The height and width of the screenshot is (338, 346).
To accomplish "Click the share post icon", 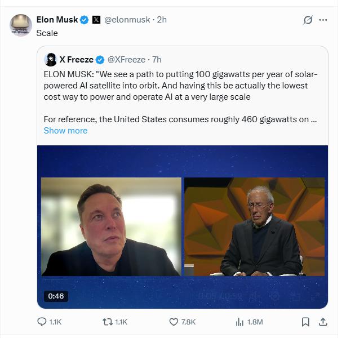I will (x=323, y=322).
